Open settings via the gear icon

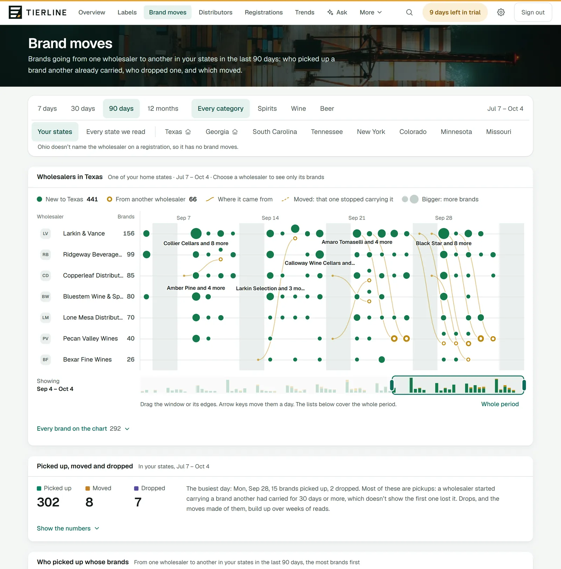click(501, 12)
